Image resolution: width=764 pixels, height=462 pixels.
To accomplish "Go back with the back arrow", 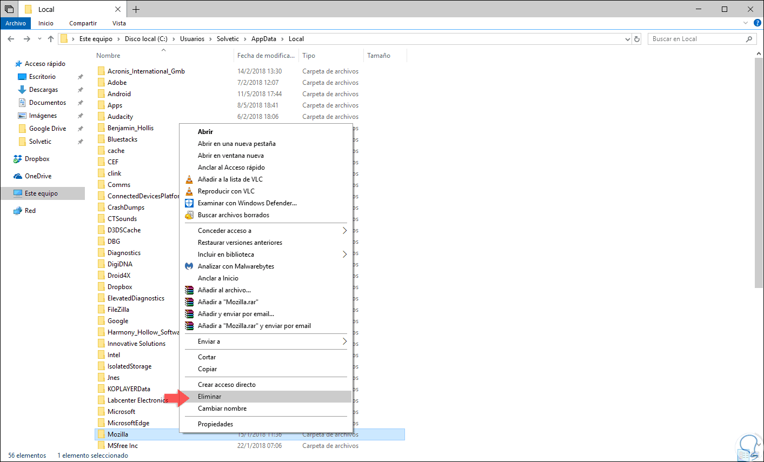I will coord(11,39).
